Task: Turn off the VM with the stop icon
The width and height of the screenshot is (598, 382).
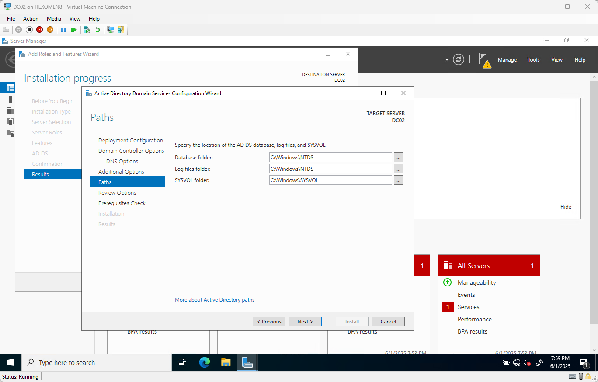Action: [x=29, y=30]
